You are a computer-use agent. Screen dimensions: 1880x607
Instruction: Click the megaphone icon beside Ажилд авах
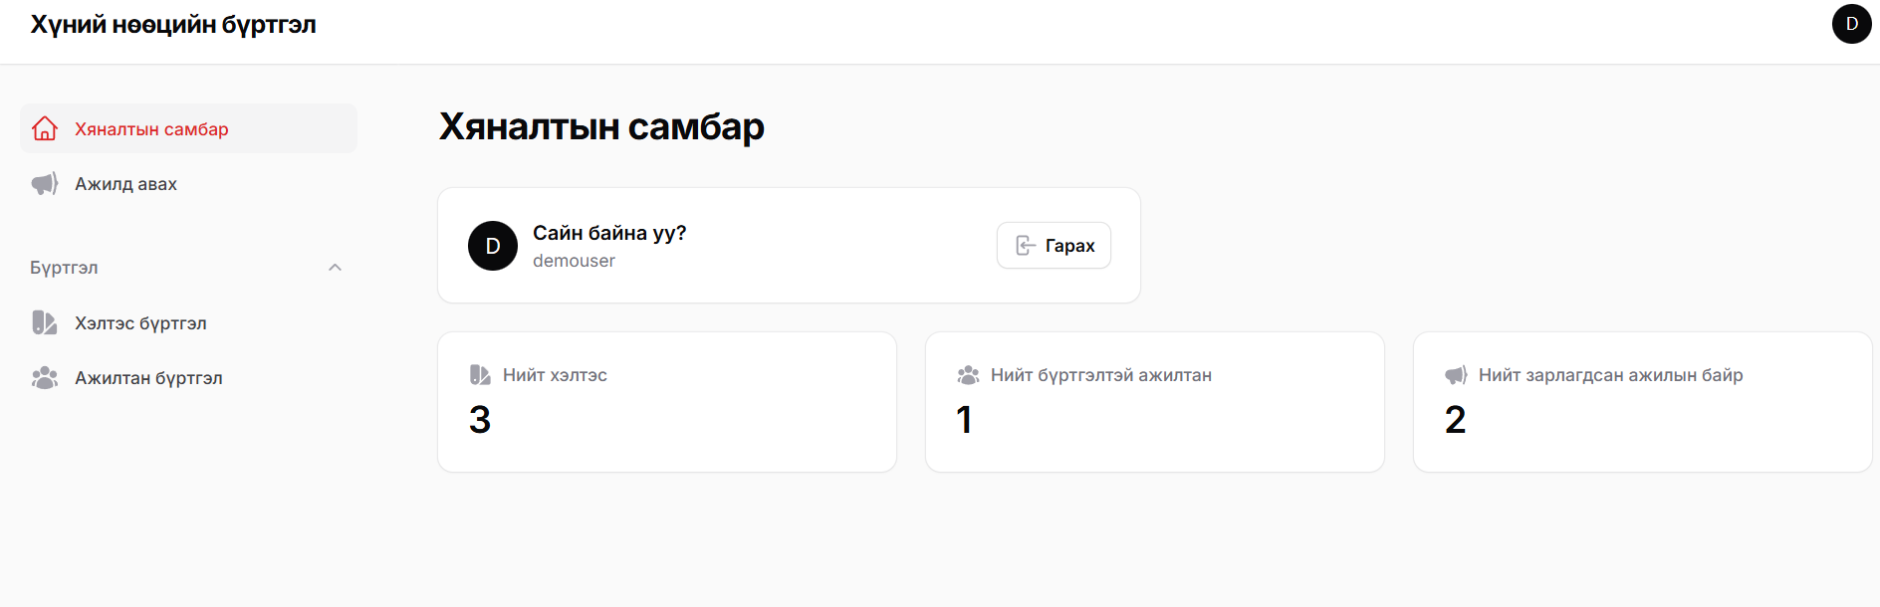tap(45, 184)
